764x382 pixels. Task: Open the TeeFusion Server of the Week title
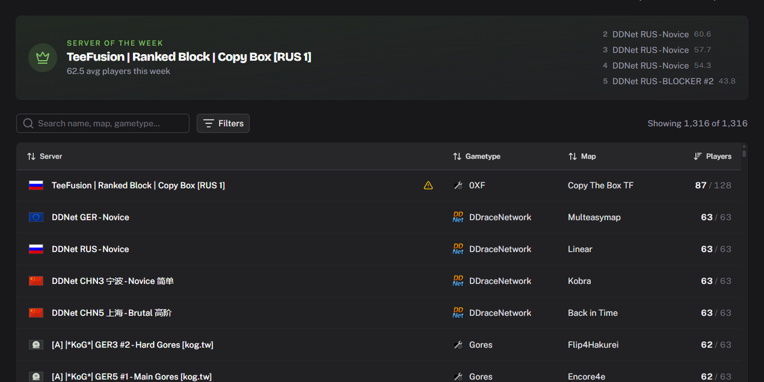pyautogui.click(x=189, y=57)
